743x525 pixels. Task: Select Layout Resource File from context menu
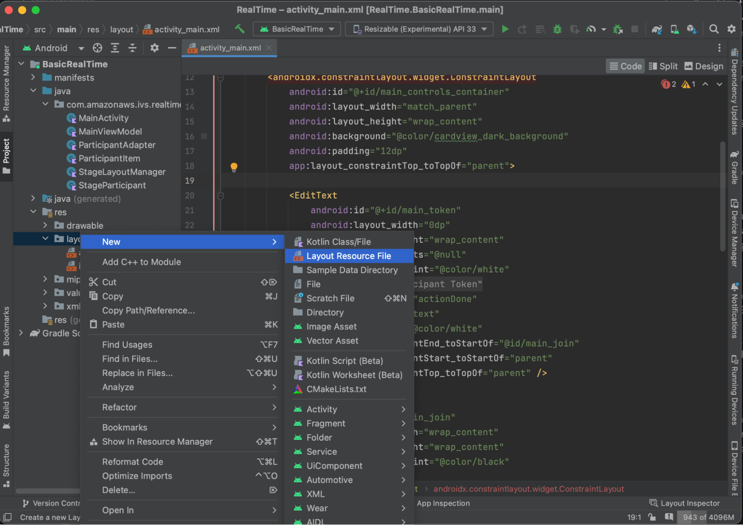pyautogui.click(x=348, y=256)
